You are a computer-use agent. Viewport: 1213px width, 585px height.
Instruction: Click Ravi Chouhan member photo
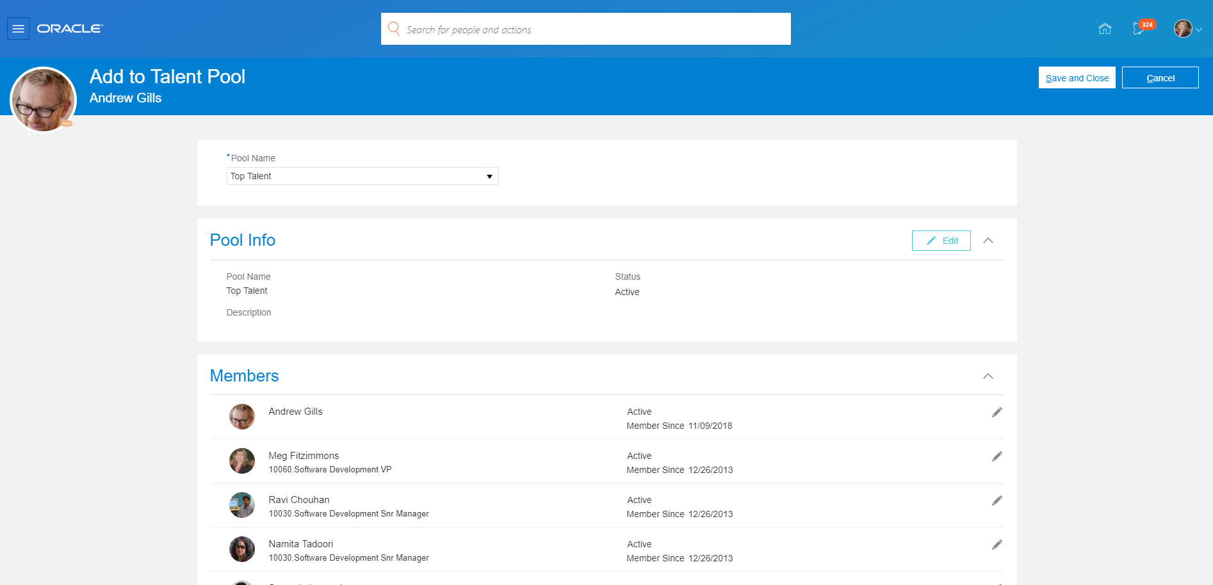pos(242,505)
